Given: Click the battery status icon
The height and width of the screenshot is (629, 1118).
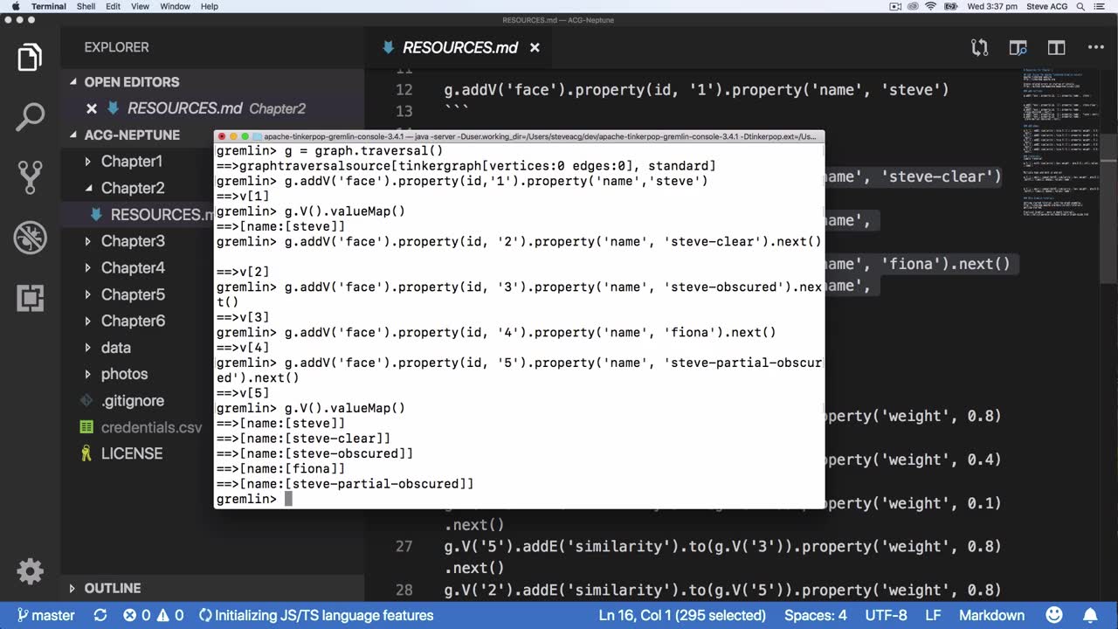Looking at the screenshot, I should tap(953, 6).
